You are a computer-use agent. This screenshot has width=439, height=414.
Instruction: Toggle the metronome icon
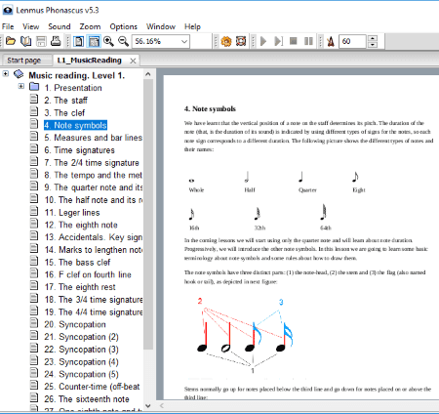[331, 41]
